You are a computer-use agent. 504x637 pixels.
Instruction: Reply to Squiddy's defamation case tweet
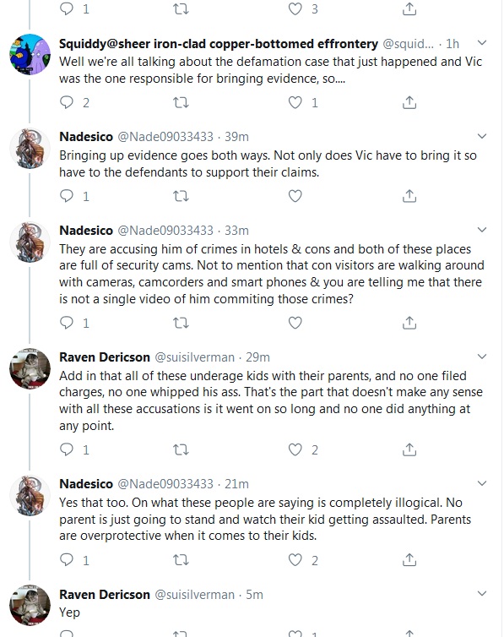tap(67, 102)
